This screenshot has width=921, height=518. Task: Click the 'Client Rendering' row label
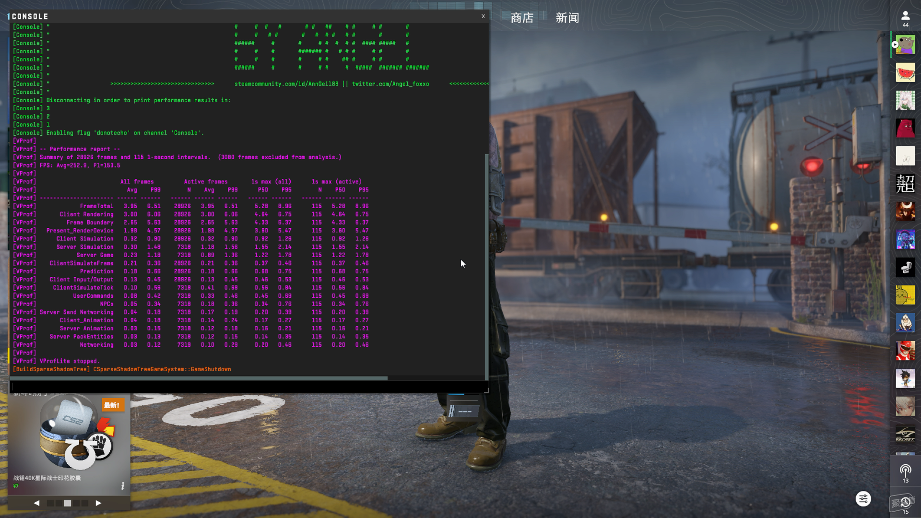[x=87, y=214]
